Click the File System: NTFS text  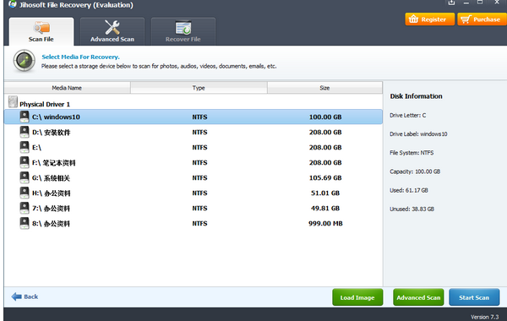click(x=412, y=153)
